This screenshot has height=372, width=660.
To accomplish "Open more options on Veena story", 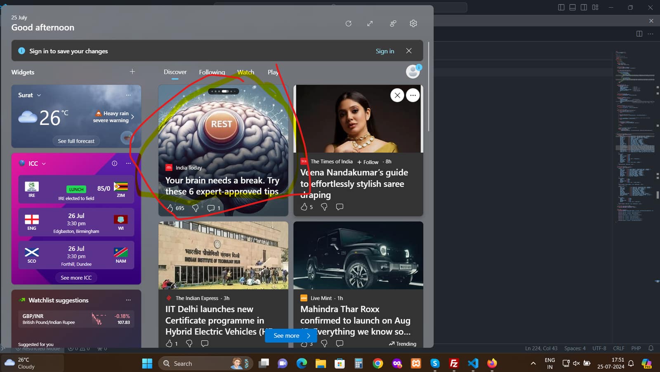I will (413, 95).
